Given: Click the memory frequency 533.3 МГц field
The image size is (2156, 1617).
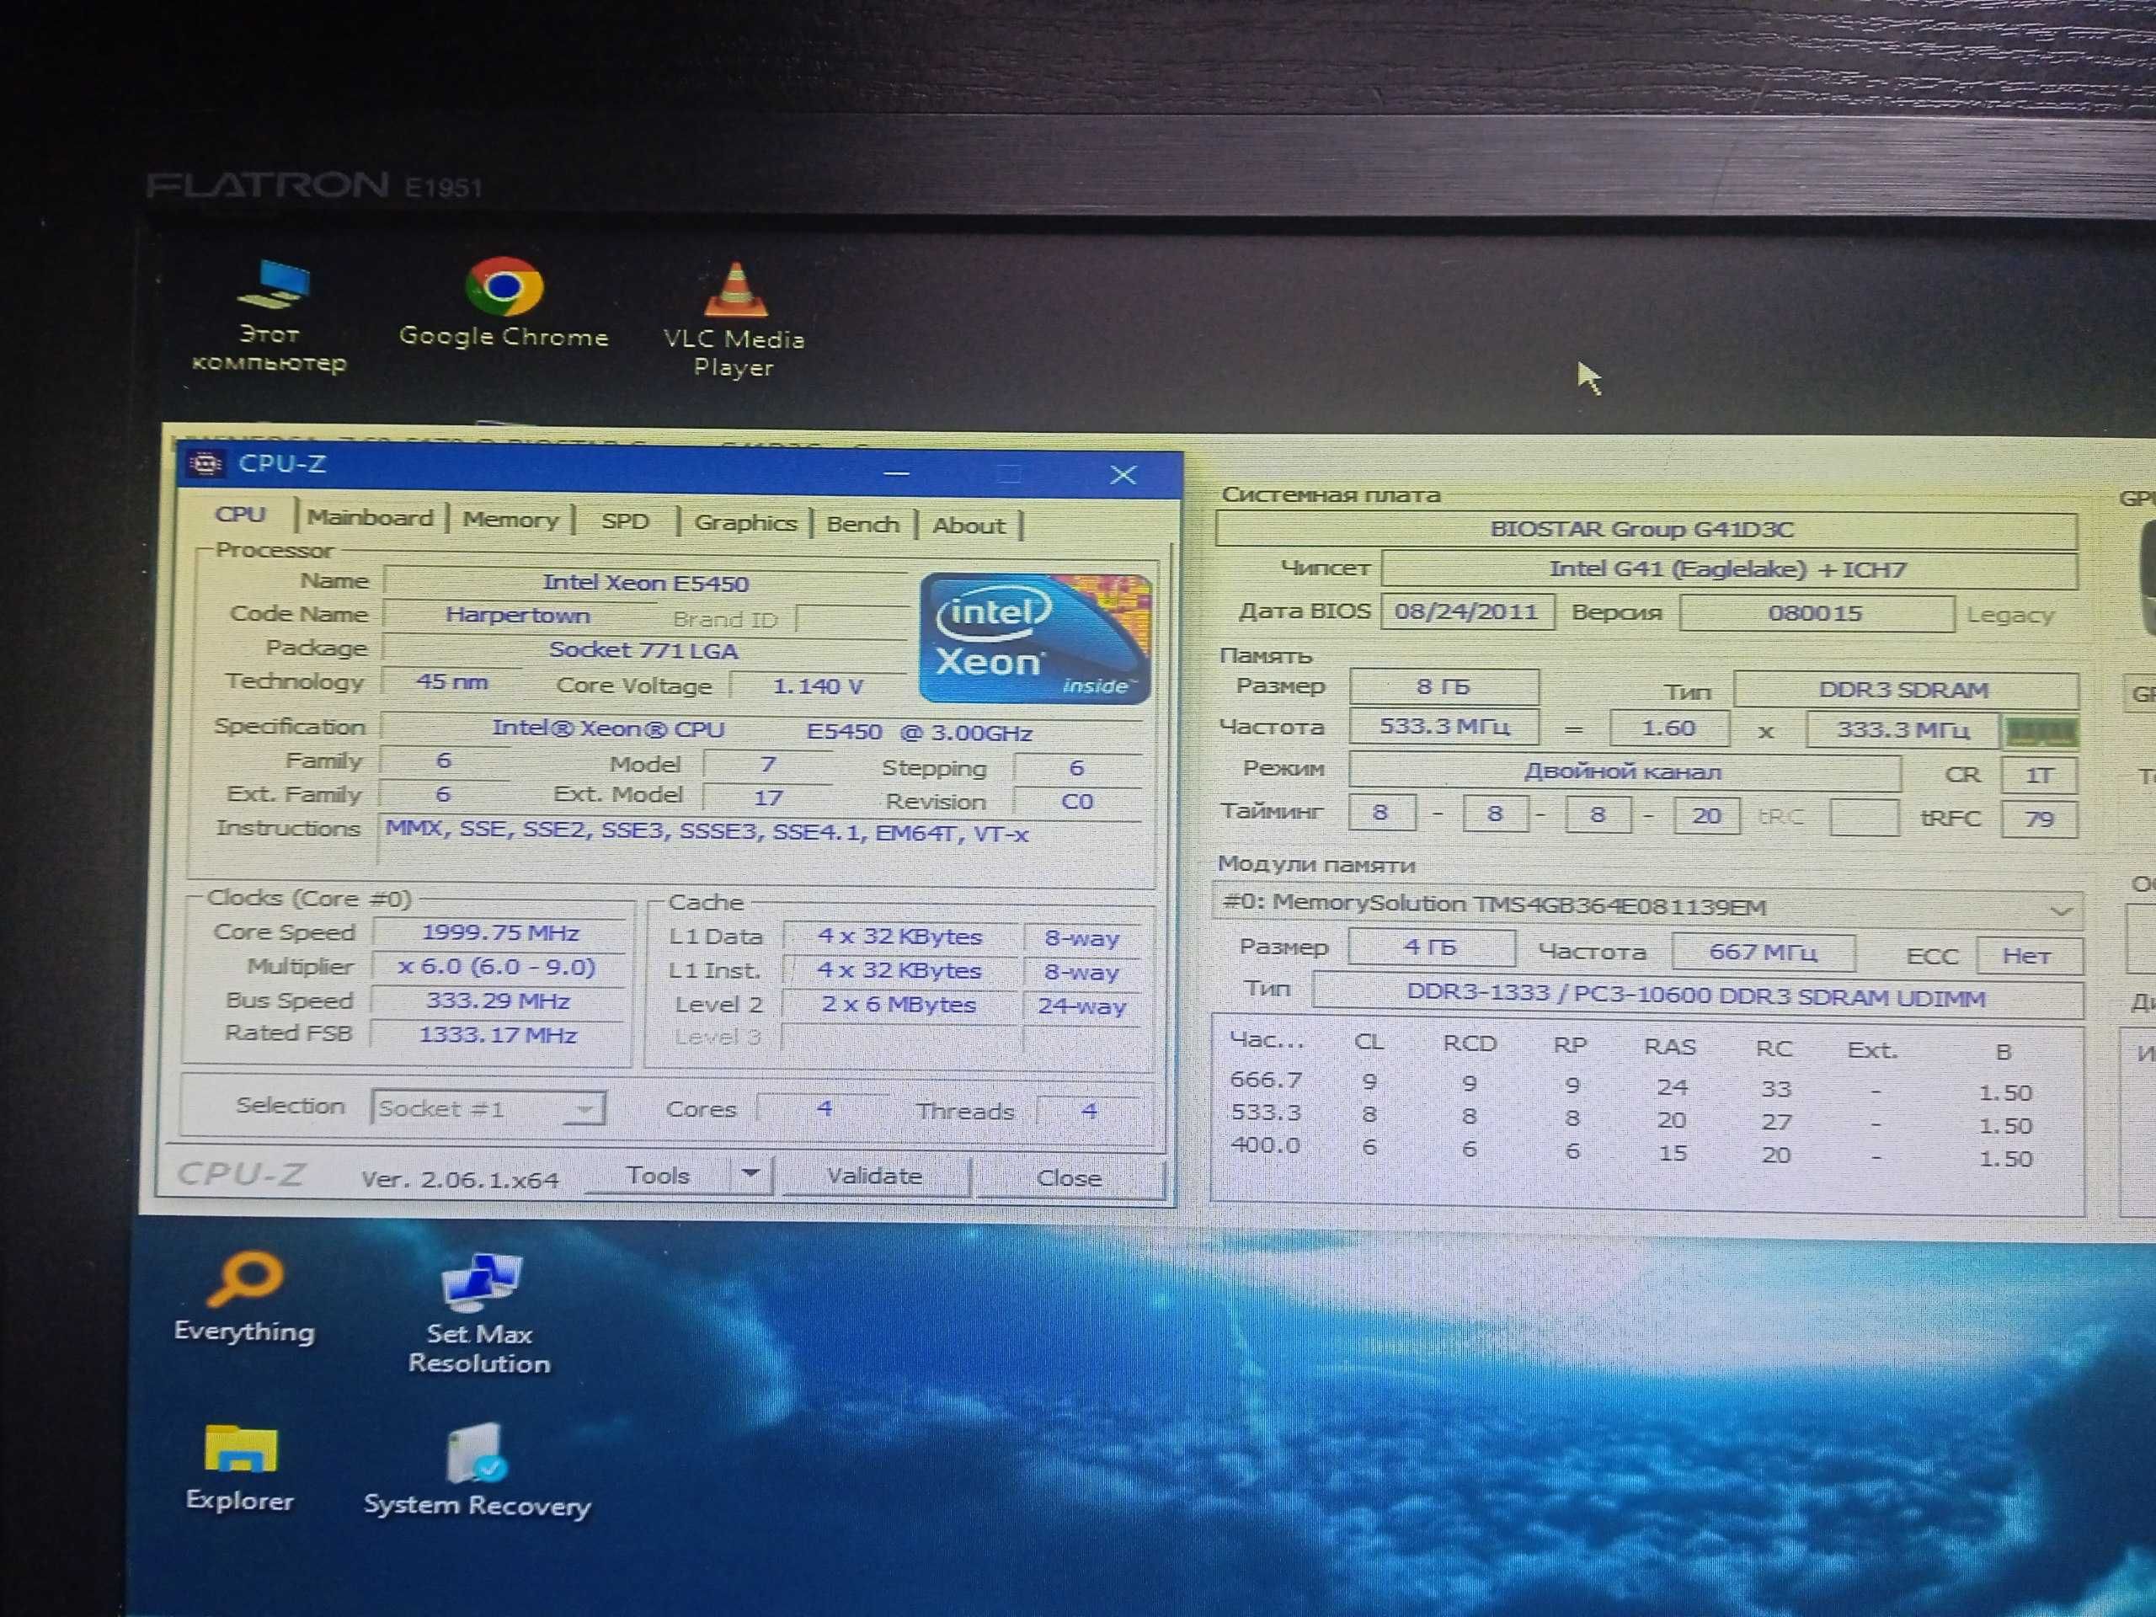Looking at the screenshot, I should [x=1444, y=727].
